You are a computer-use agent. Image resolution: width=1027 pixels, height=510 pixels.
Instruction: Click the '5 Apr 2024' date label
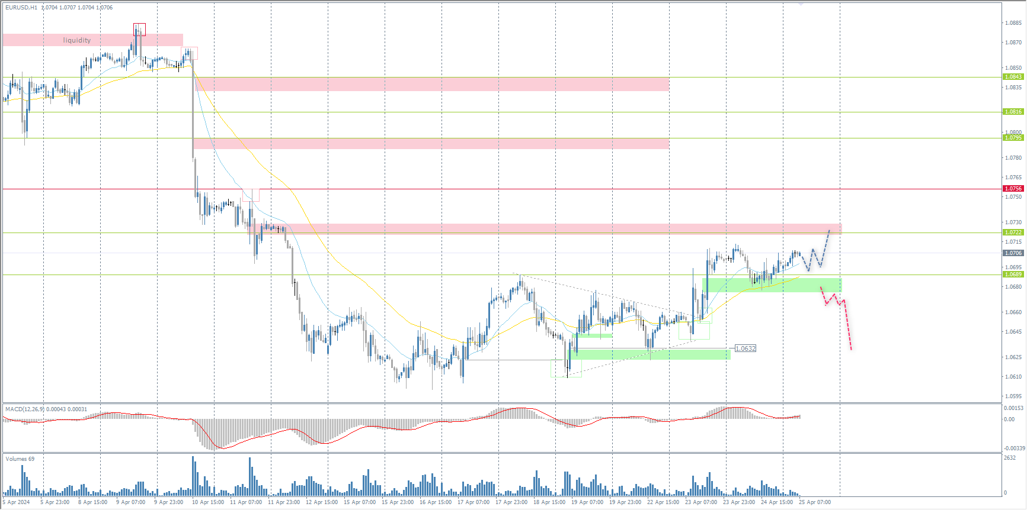point(17,502)
